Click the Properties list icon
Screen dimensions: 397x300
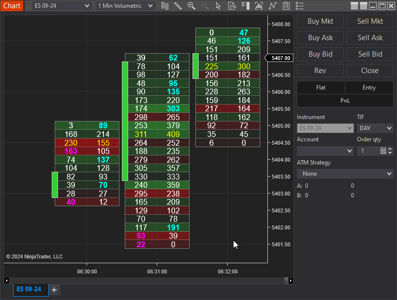tap(300, 6)
